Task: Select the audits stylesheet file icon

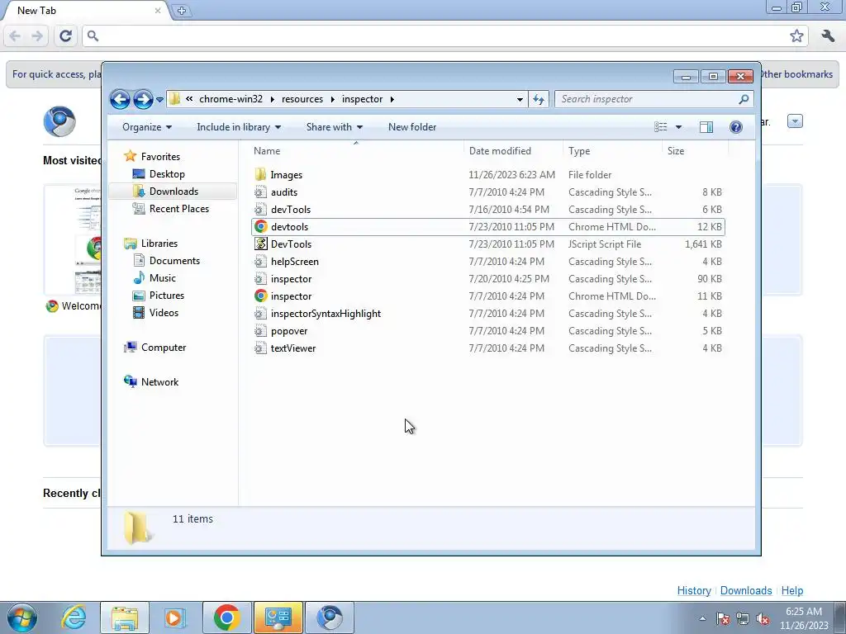Action: click(x=260, y=192)
